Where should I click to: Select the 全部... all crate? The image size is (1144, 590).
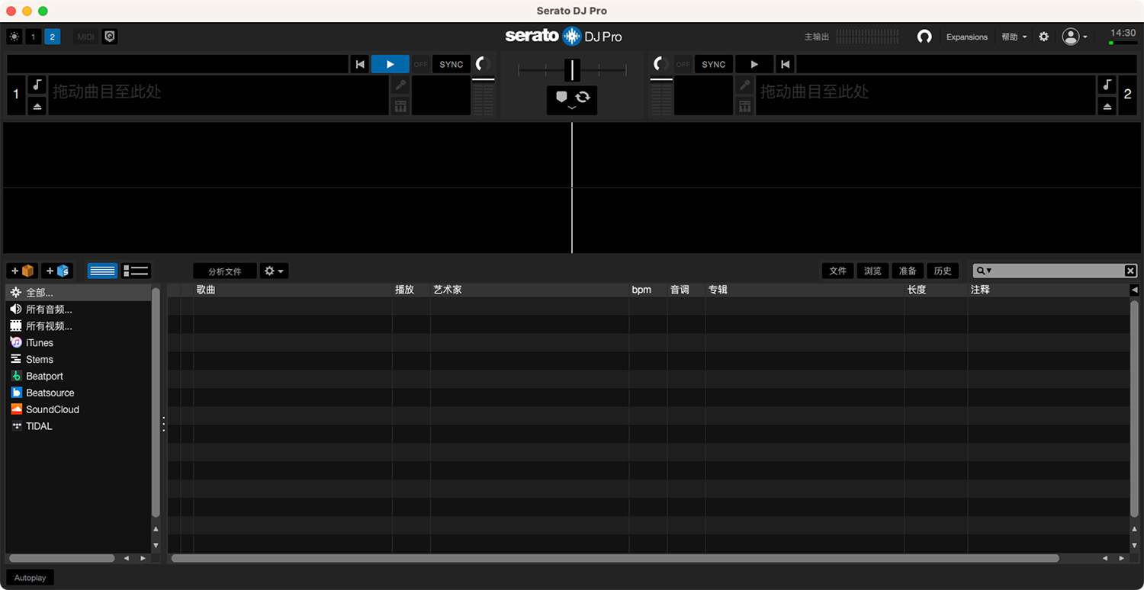79,293
